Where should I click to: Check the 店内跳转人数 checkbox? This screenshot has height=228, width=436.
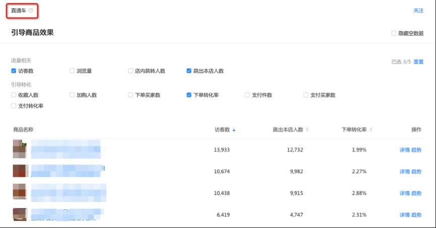point(131,71)
